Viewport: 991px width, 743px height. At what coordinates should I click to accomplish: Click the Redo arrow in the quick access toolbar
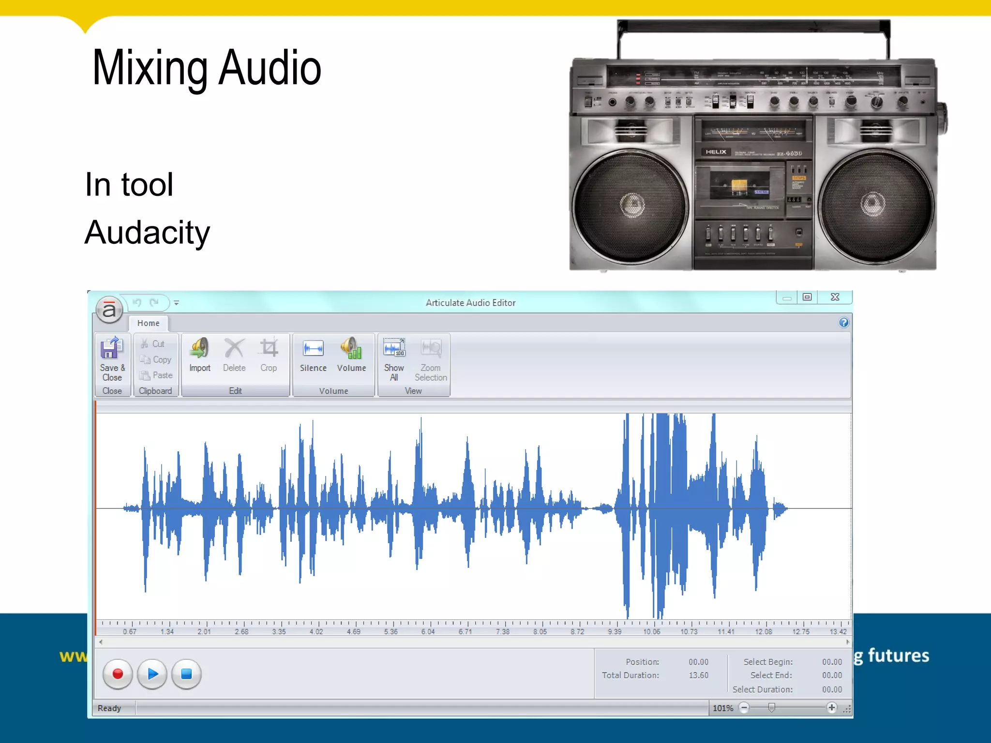pos(154,303)
